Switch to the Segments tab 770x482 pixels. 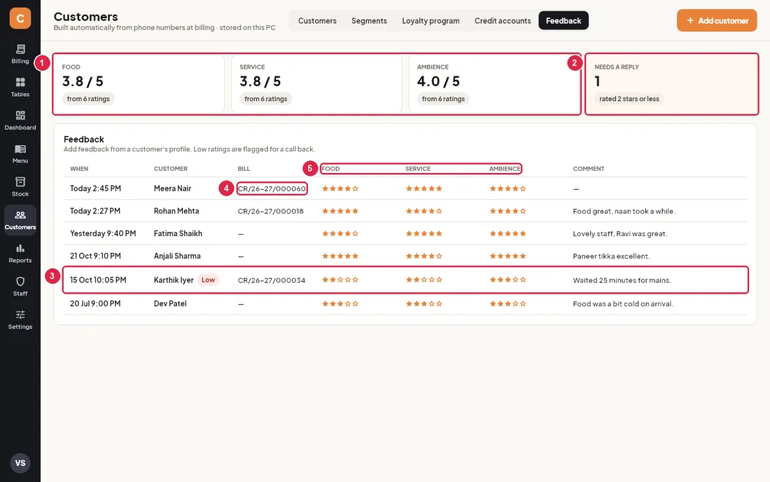coord(370,20)
